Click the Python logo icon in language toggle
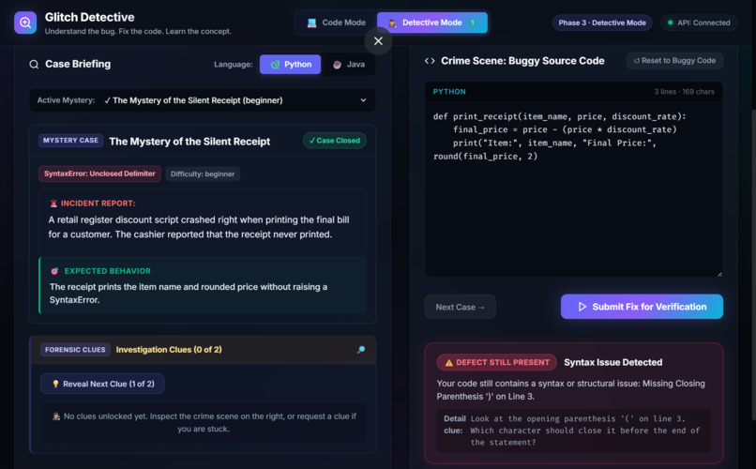The image size is (756, 469). pyautogui.click(x=275, y=64)
